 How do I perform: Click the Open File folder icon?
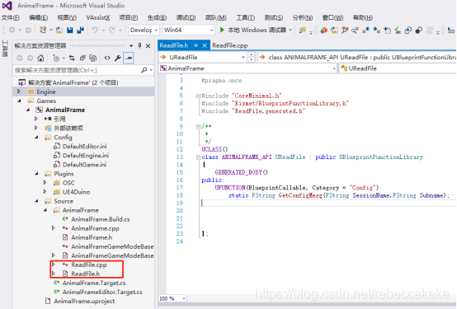[x=59, y=30]
